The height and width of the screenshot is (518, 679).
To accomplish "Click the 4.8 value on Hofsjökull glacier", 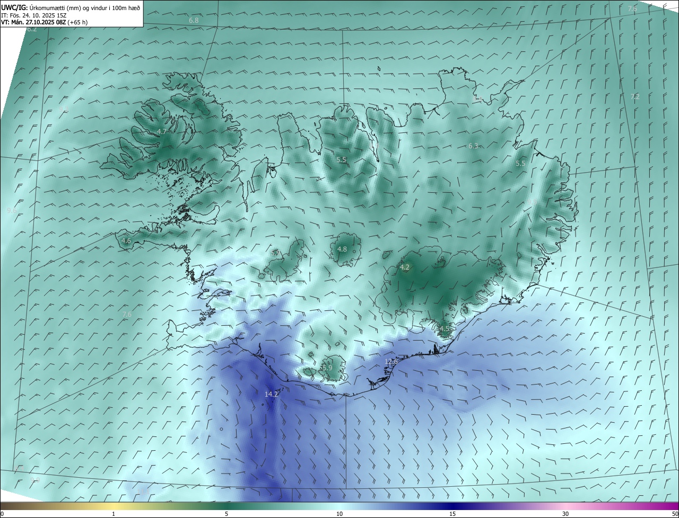I will [x=342, y=249].
